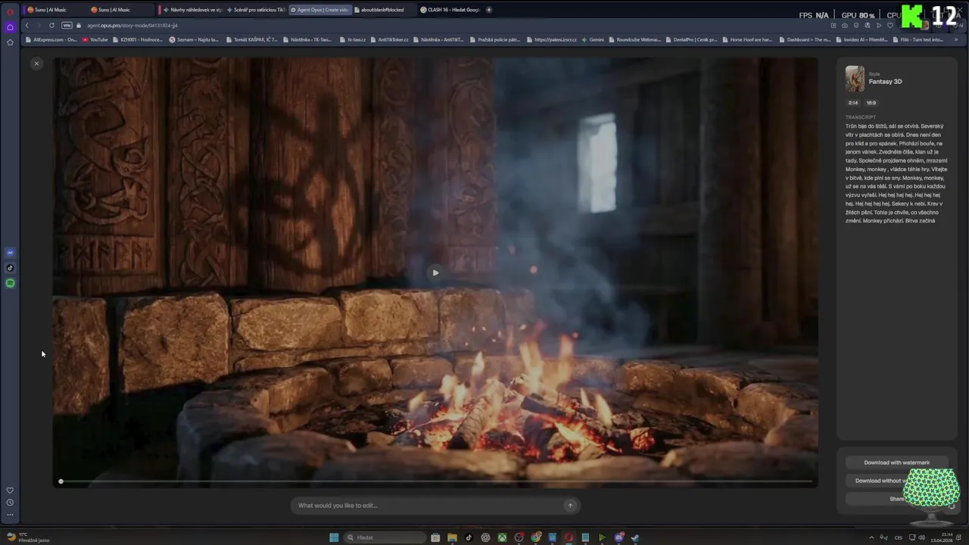The height and width of the screenshot is (545, 969).
Task: Close the video preview with the X
Action: tap(36, 64)
